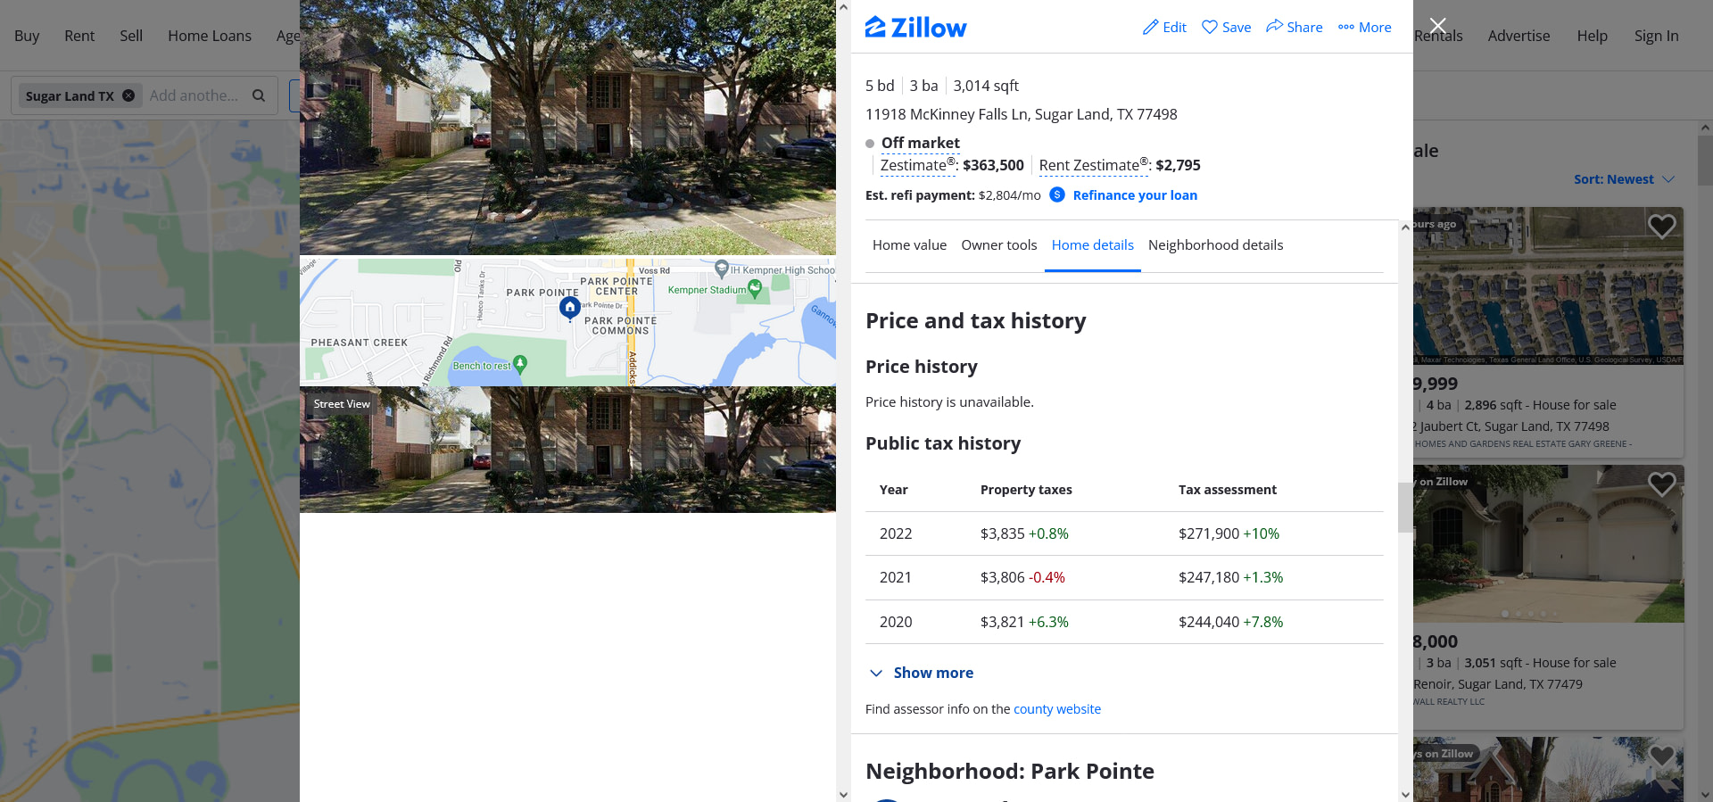Close the listing details panel
The height and width of the screenshot is (802, 1713).
pos(1437,26)
